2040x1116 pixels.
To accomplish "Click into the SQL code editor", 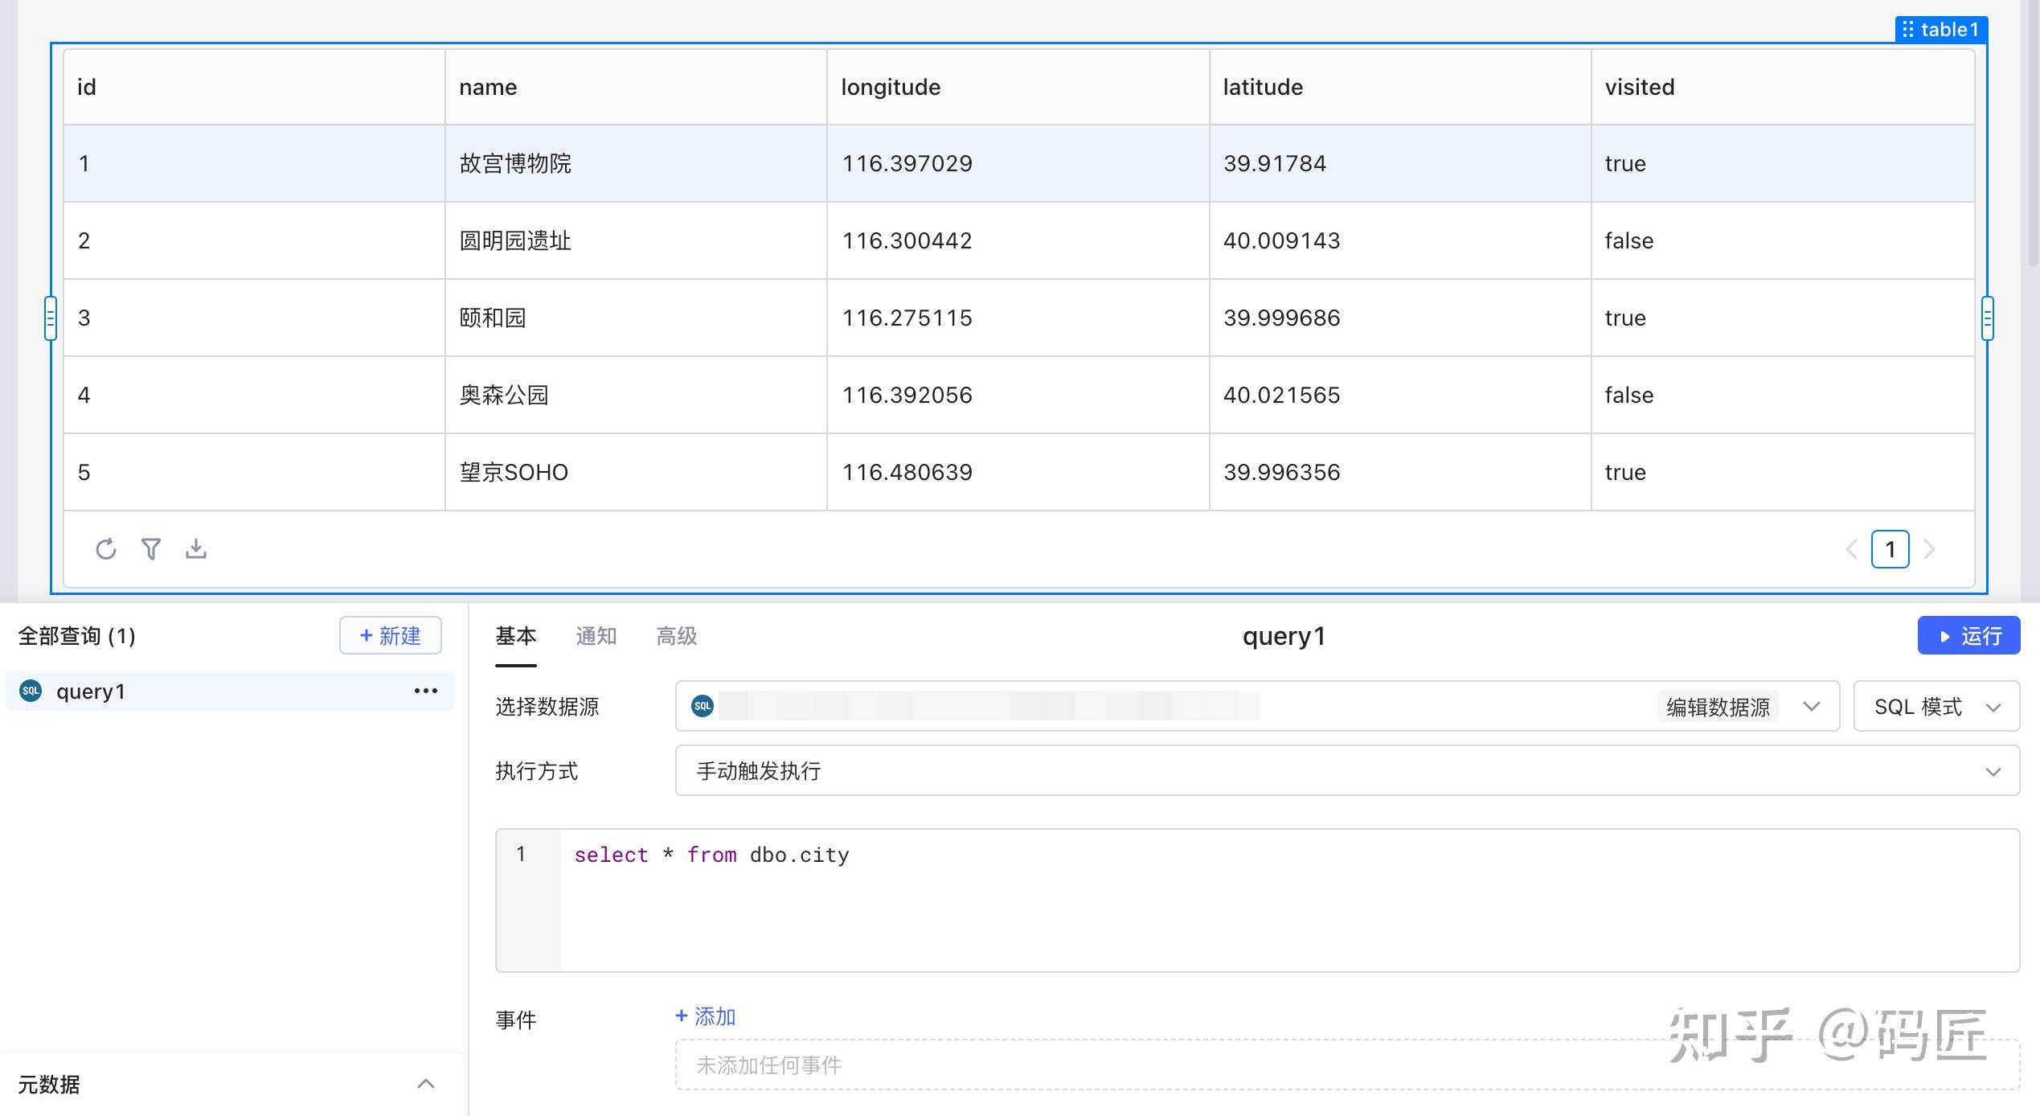I will [1289, 901].
